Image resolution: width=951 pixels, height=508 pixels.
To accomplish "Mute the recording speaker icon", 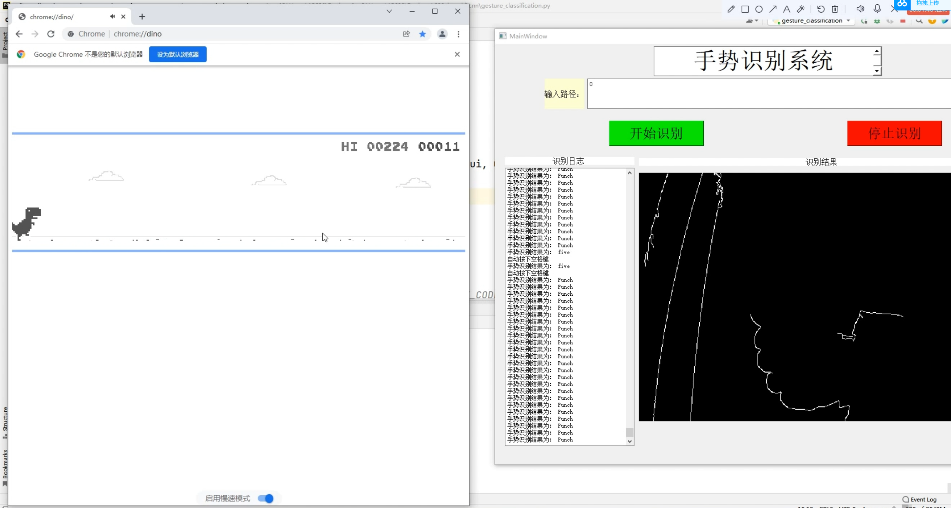I will point(860,9).
